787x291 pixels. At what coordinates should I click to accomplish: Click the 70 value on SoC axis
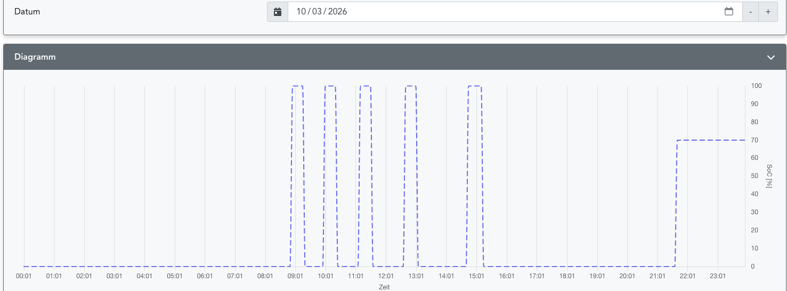tap(754, 140)
